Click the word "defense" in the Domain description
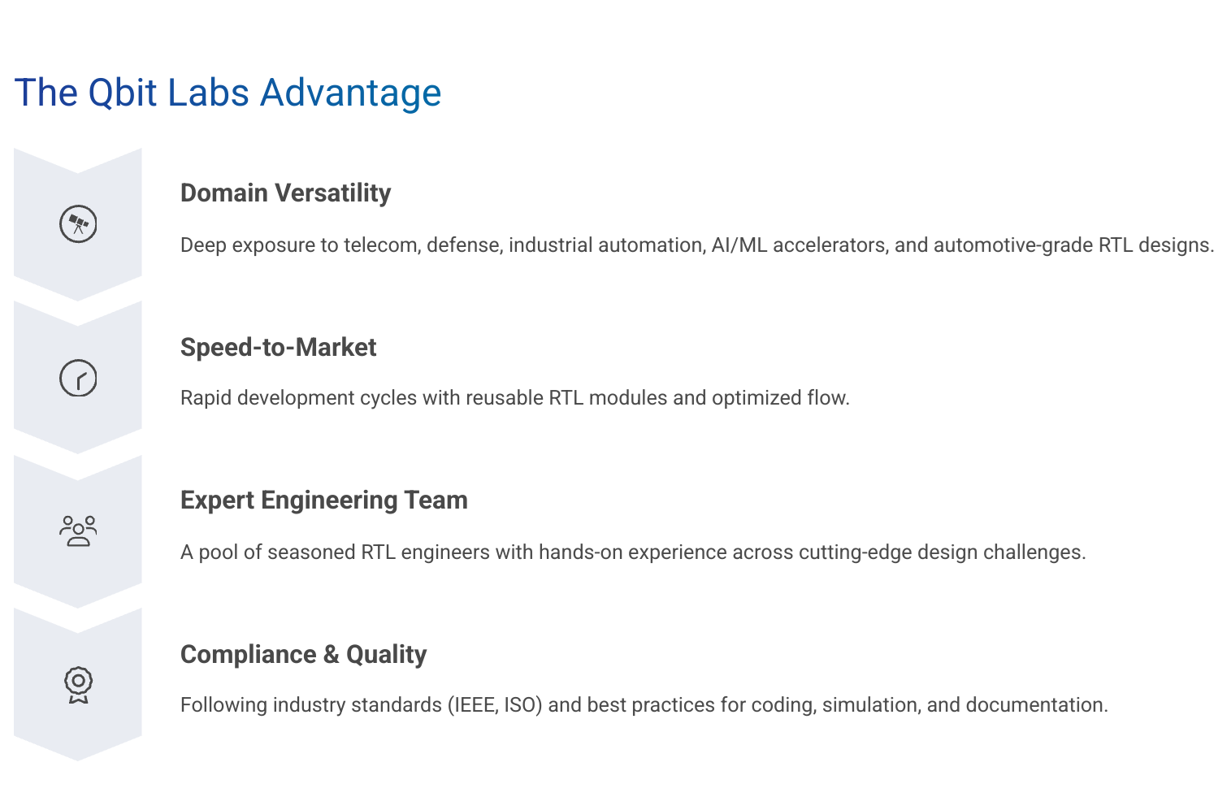Screen dimensions: 1231x810 pos(464,245)
